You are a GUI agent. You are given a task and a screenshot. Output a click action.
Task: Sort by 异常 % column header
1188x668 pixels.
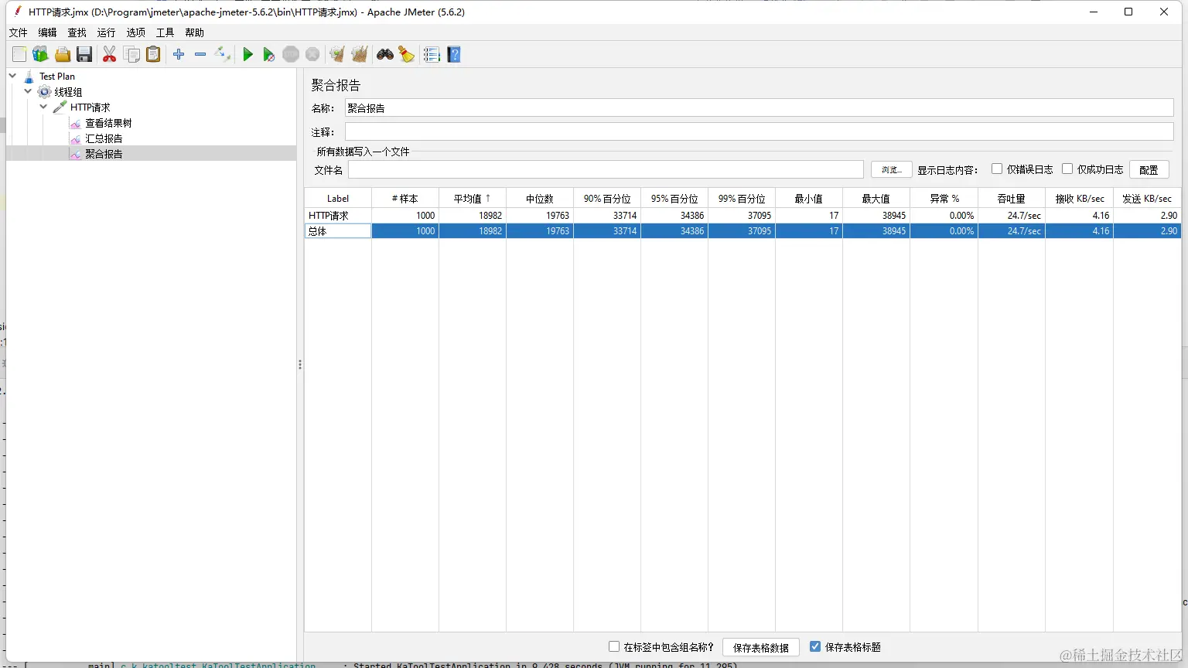944,199
